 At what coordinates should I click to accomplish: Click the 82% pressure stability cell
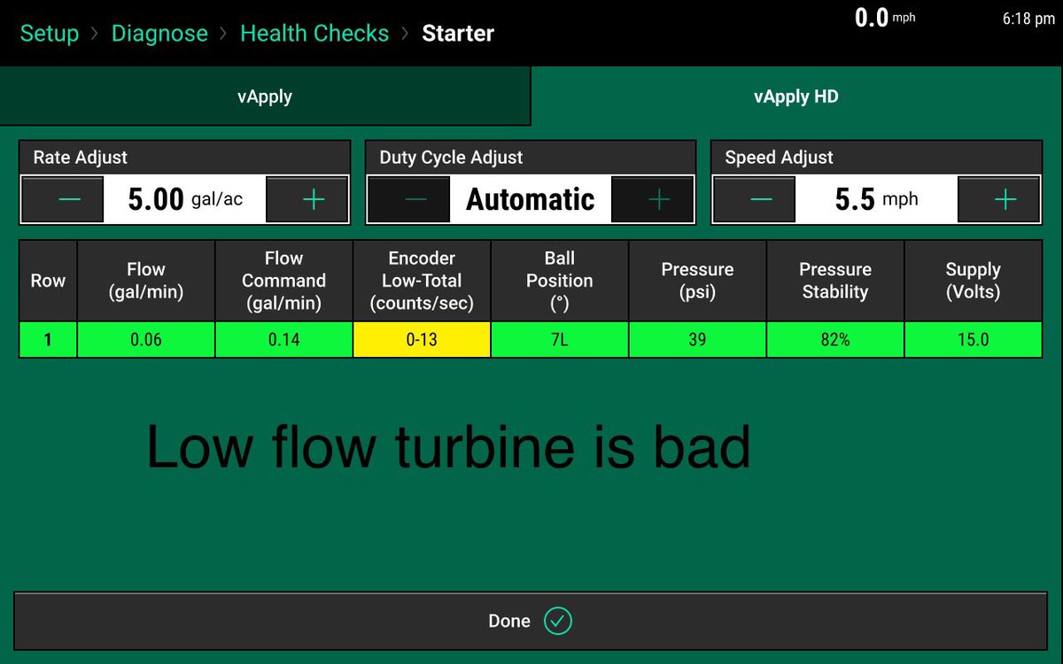coord(835,340)
